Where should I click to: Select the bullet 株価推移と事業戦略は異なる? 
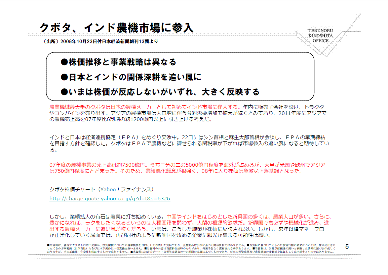119,62
